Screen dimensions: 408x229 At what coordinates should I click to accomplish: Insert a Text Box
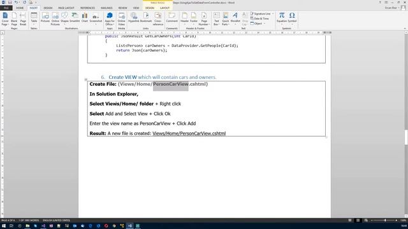coord(216,19)
